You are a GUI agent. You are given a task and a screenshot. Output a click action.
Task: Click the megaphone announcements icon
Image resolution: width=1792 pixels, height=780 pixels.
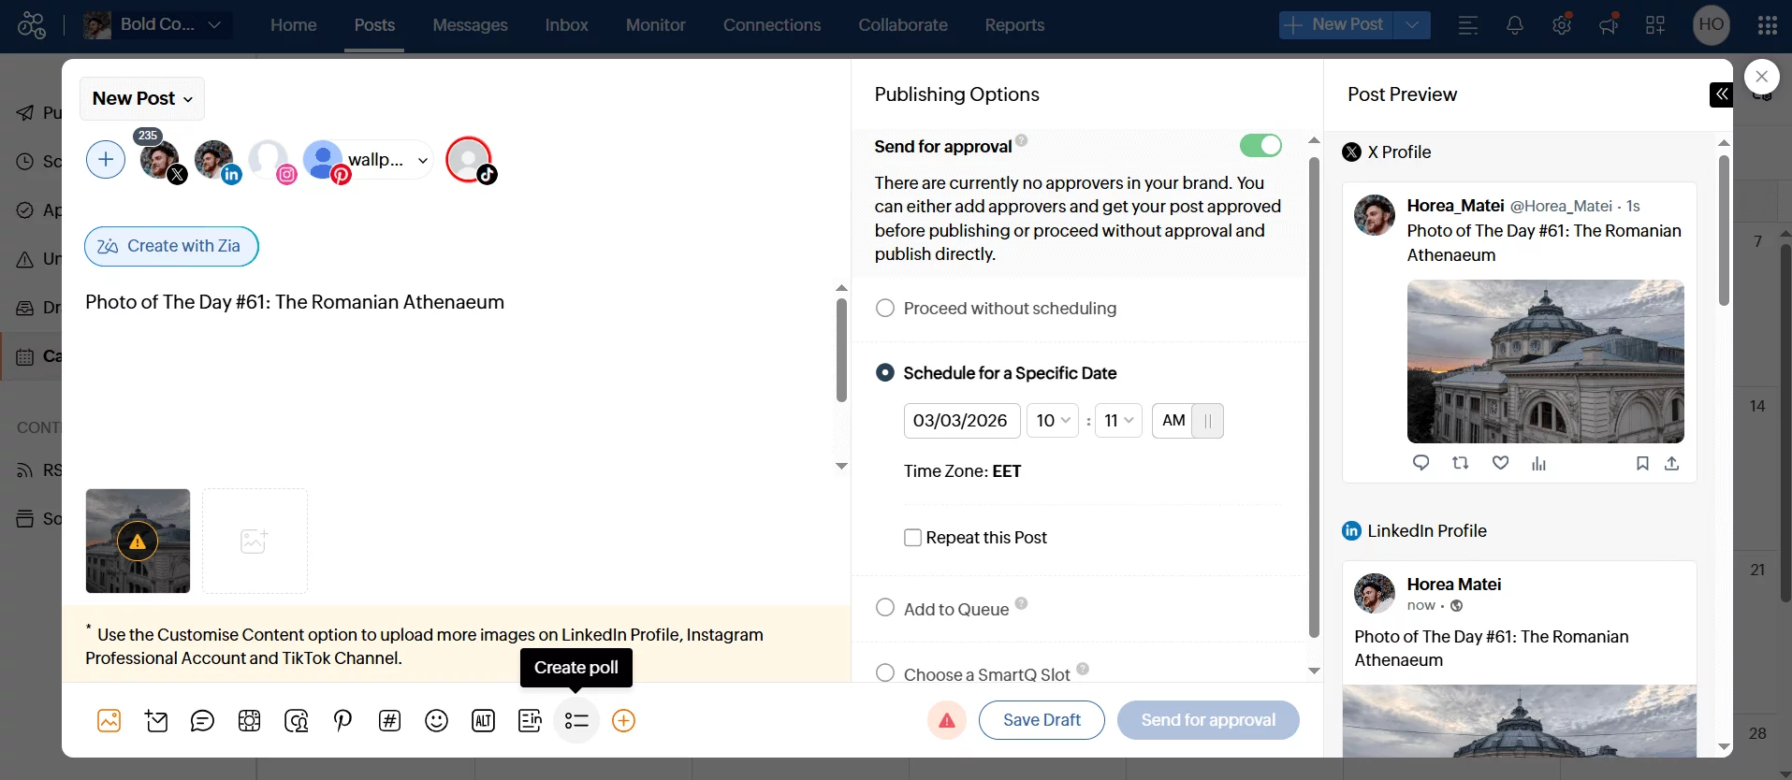click(1609, 25)
